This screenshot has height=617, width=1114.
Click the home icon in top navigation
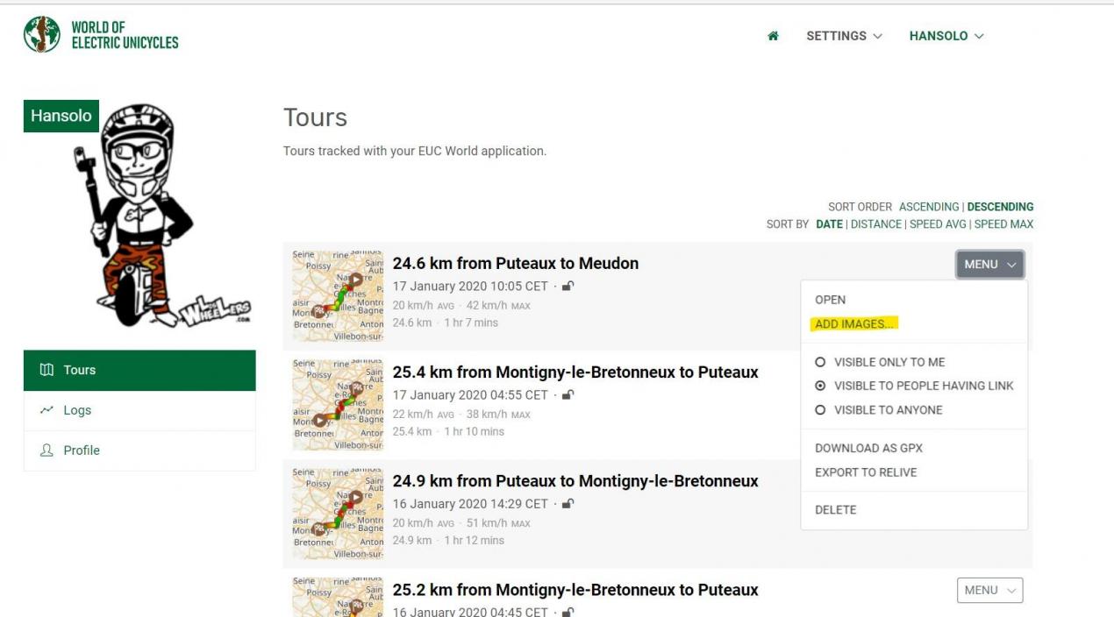(773, 36)
